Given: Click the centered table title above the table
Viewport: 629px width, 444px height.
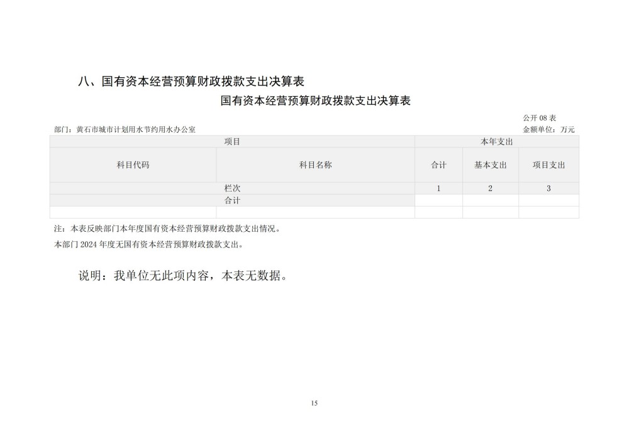Looking at the screenshot, I should tap(316, 101).
